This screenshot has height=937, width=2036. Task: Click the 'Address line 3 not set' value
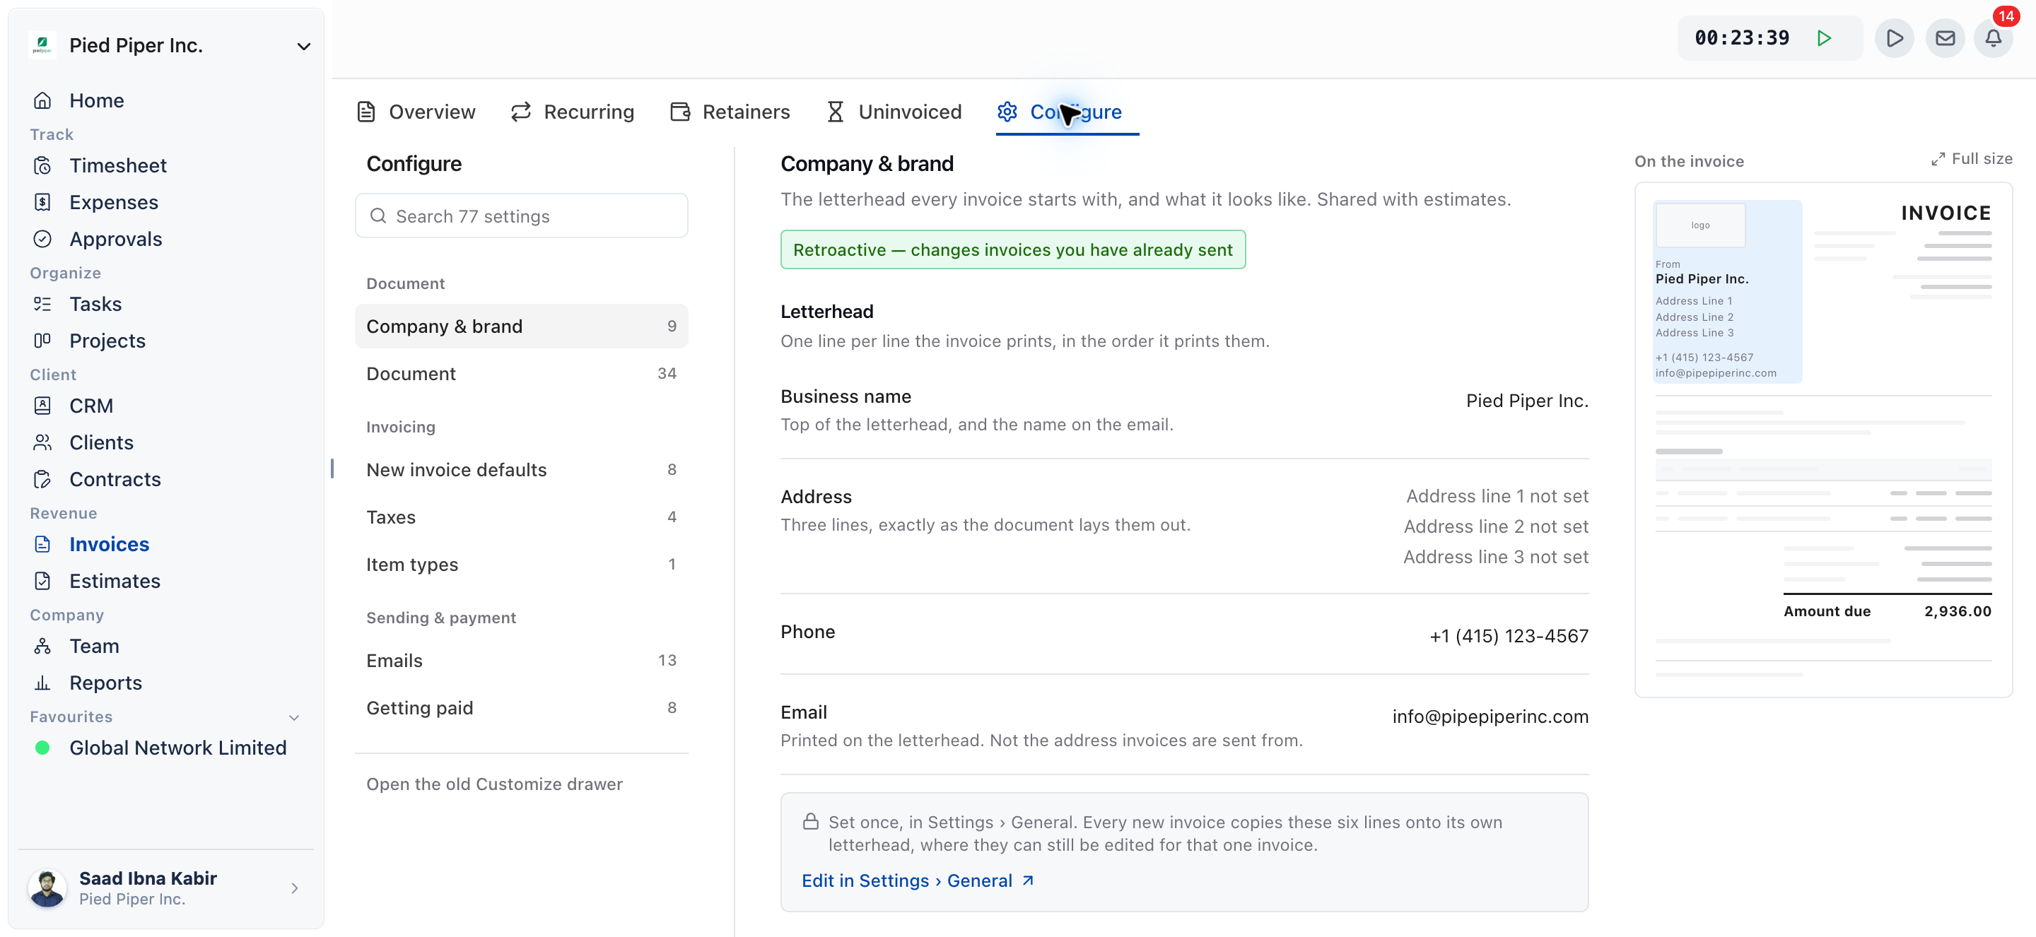click(1495, 557)
